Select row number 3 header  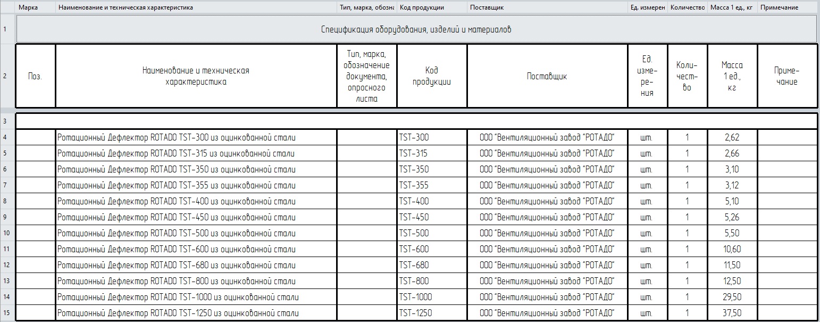click(x=8, y=121)
